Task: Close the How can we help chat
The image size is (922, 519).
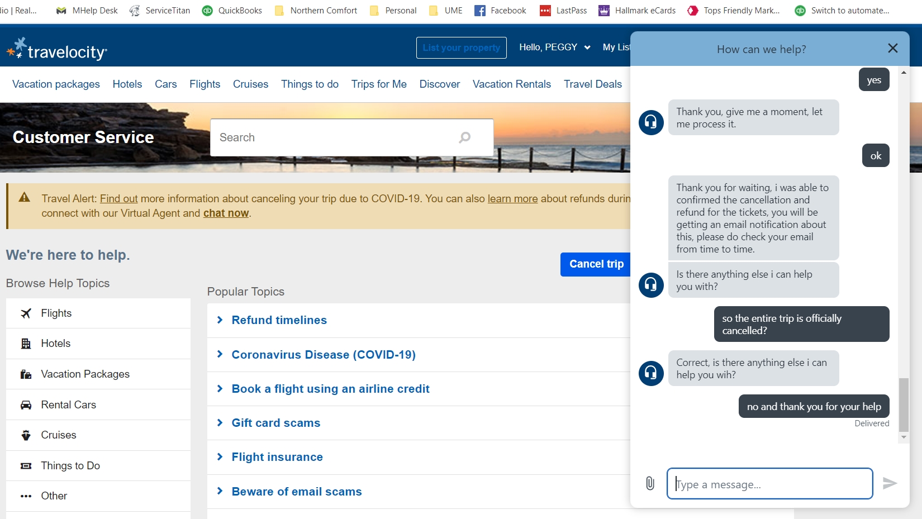Action: (x=893, y=49)
